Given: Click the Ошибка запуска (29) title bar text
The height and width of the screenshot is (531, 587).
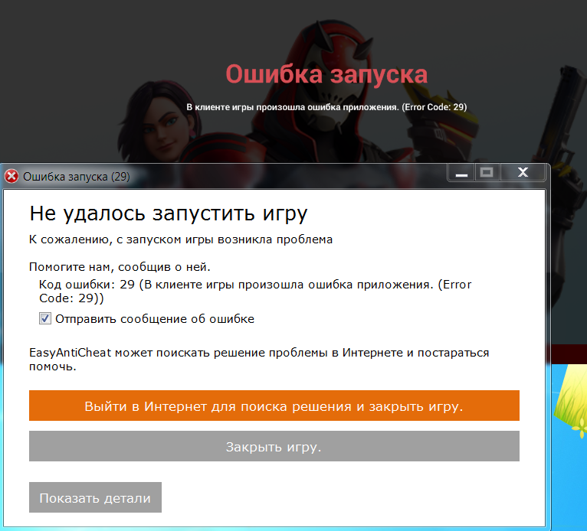Looking at the screenshot, I should click(x=77, y=177).
